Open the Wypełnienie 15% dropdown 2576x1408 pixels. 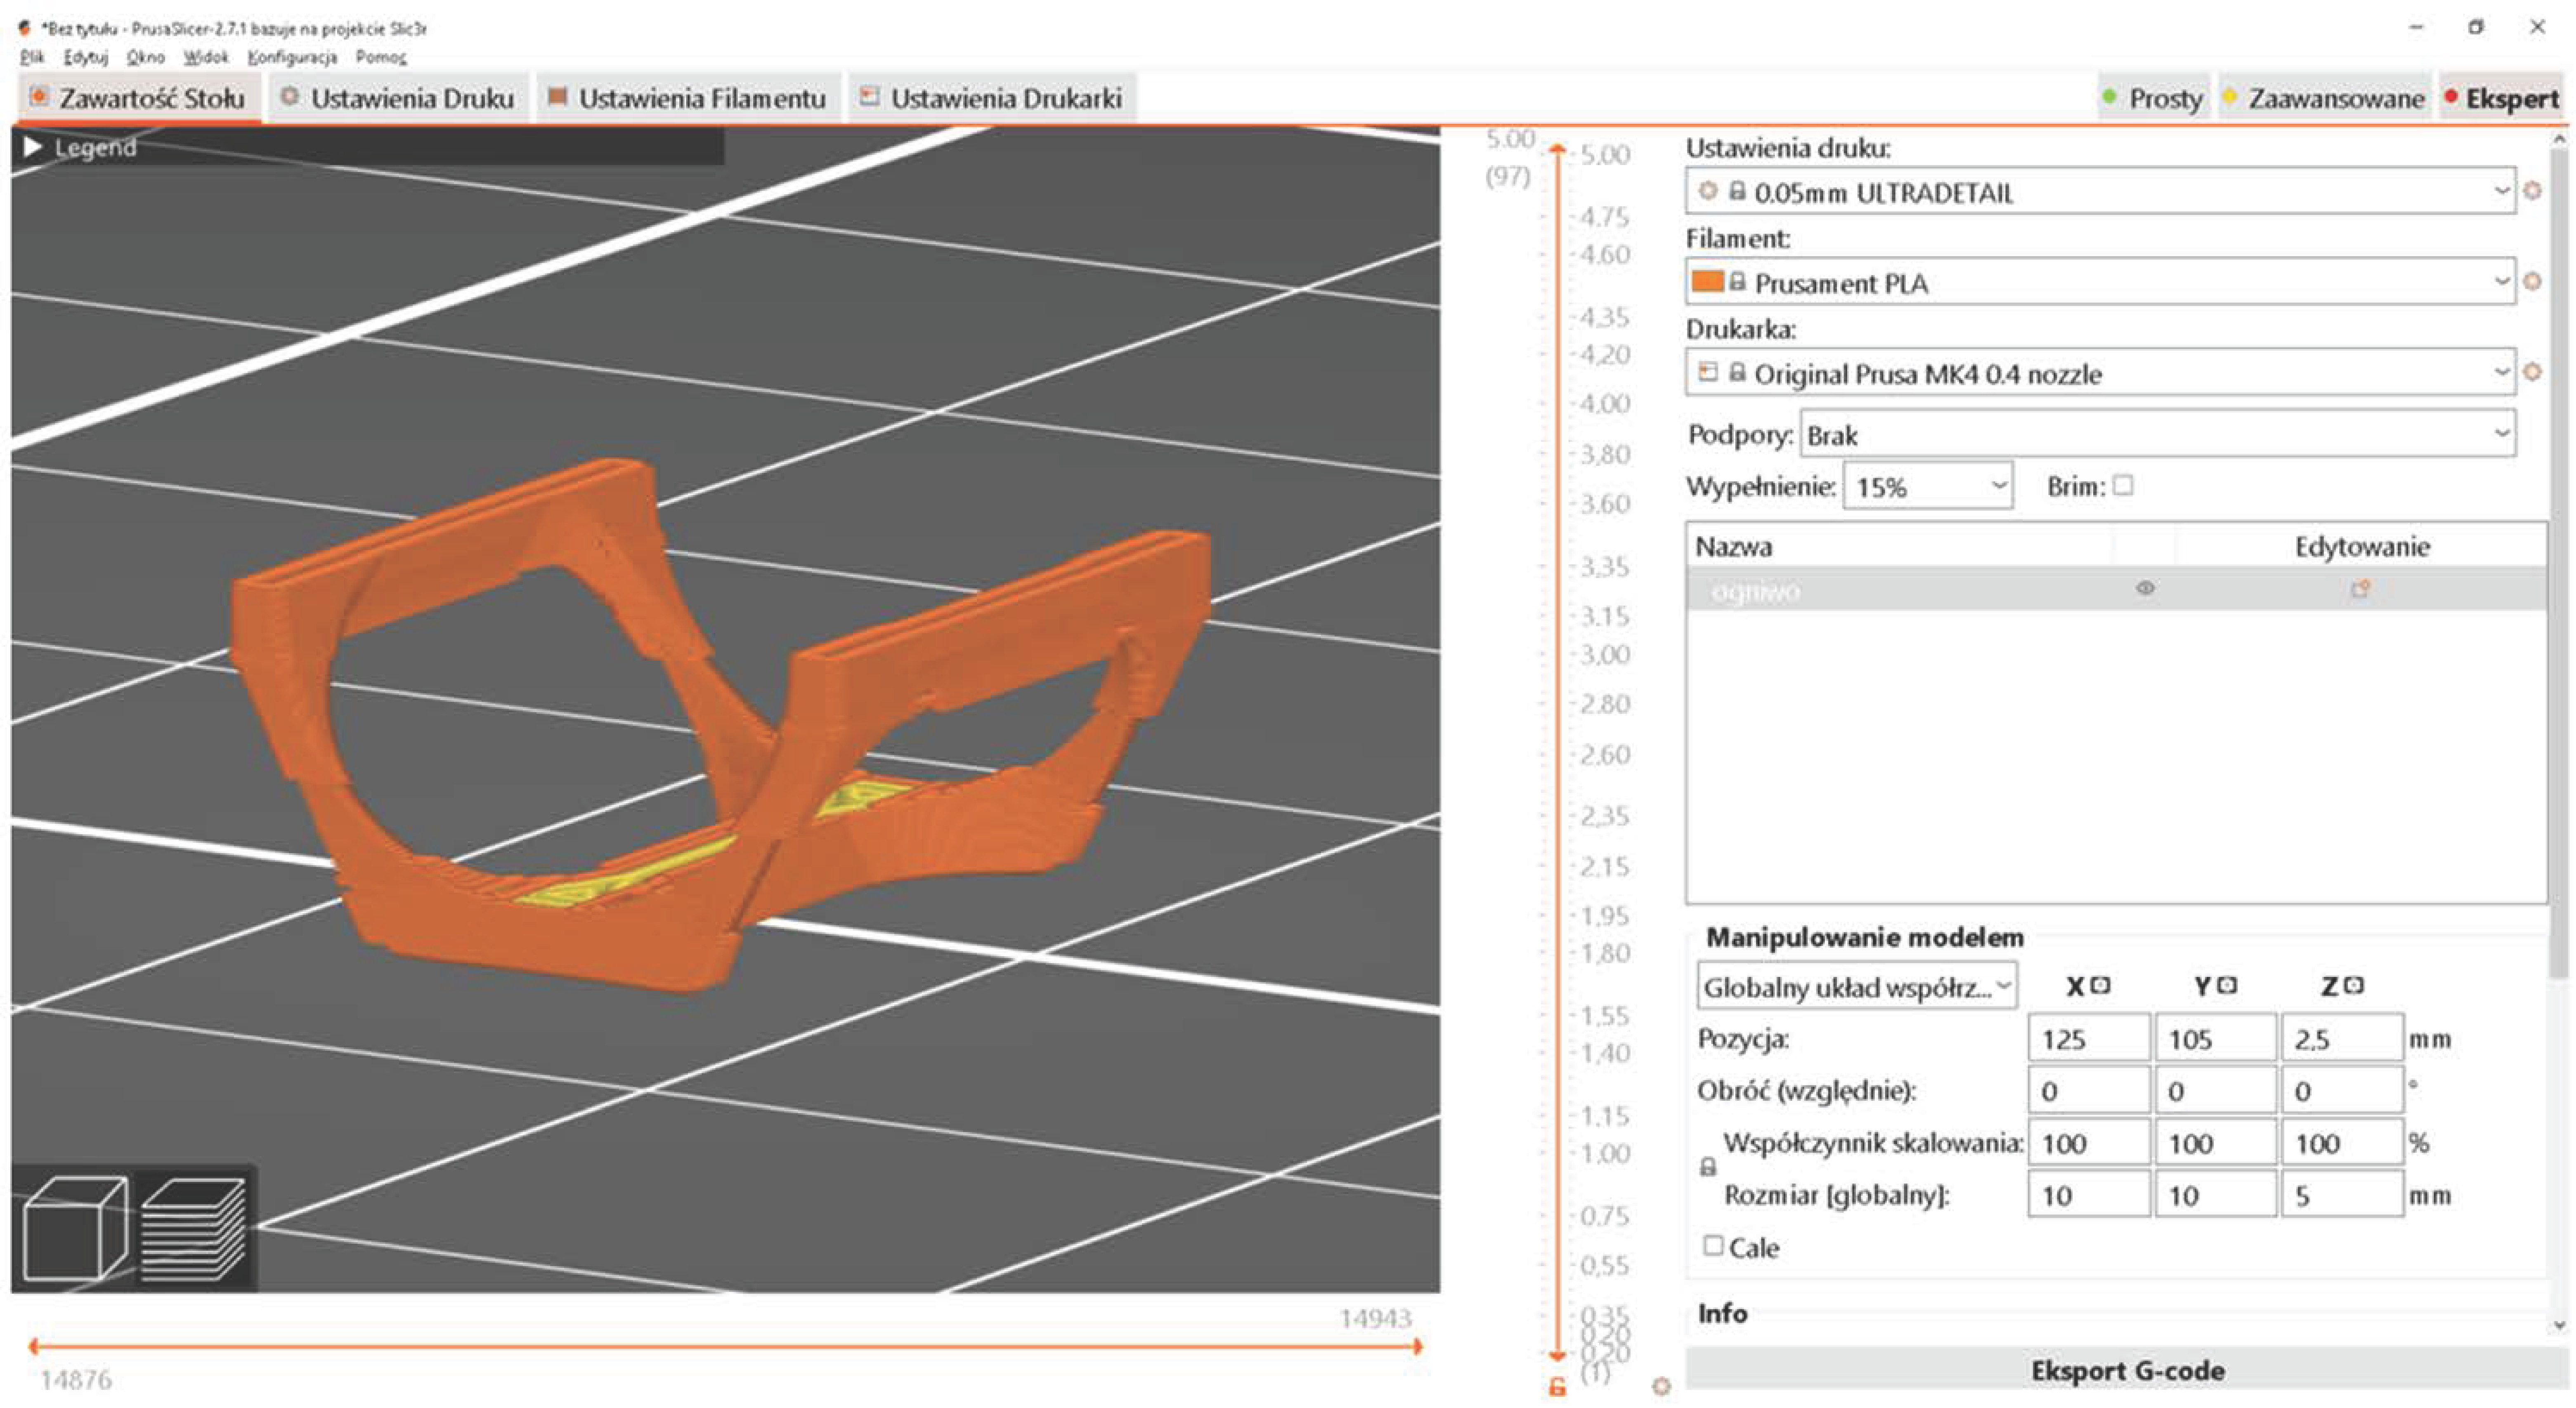click(x=1928, y=486)
